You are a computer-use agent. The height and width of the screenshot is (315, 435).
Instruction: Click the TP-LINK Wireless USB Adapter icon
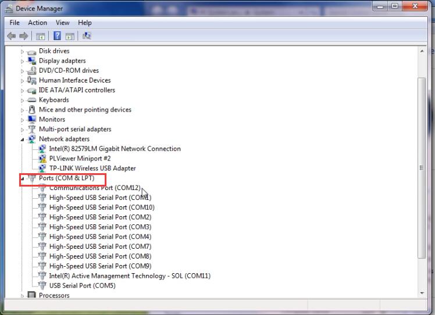point(42,168)
